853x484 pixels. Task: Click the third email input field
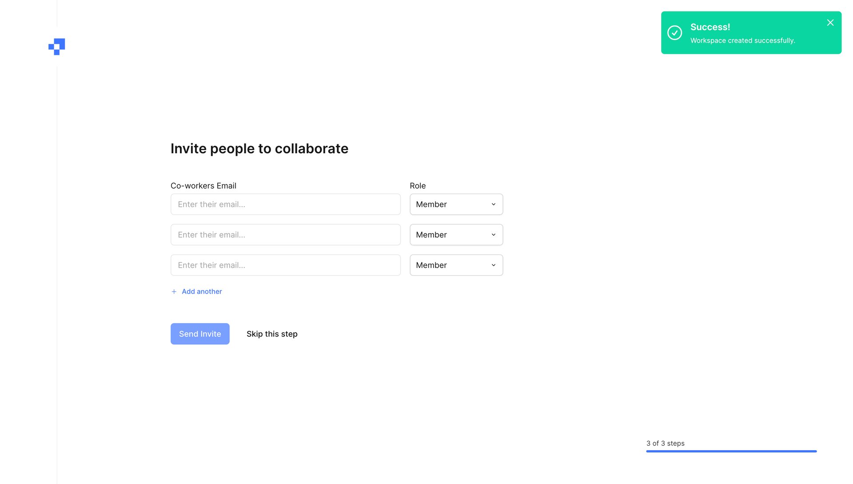click(286, 265)
